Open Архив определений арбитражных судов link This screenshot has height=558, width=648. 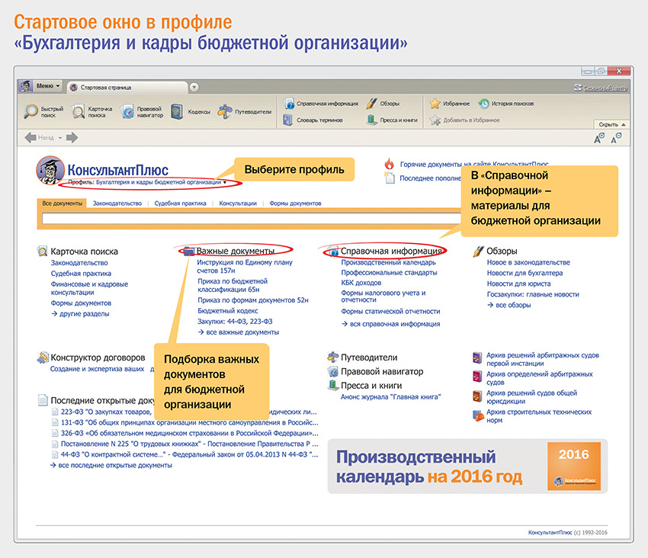pyautogui.click(x=539, y=378)
